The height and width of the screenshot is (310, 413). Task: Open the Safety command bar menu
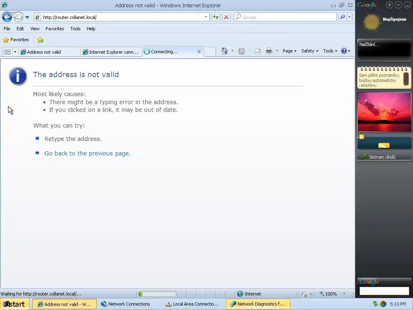tap(310, 51)
